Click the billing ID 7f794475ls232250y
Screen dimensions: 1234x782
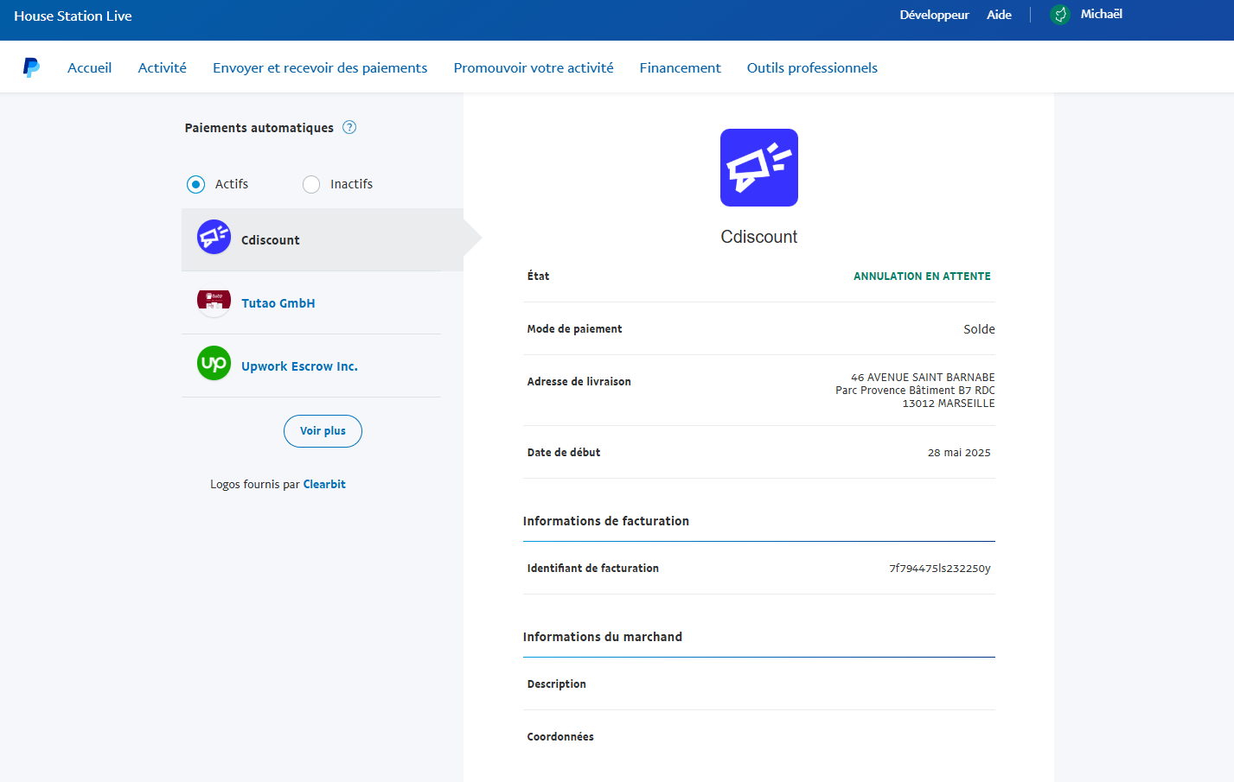[940, 569]
